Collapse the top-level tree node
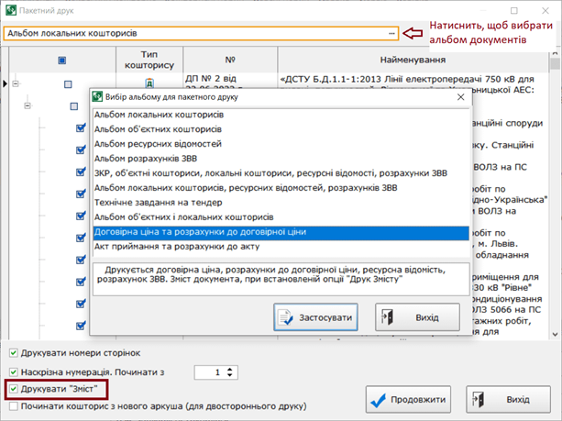Image resolution: width=562 pixels, height=421 pixels. [x=16, y=83]
